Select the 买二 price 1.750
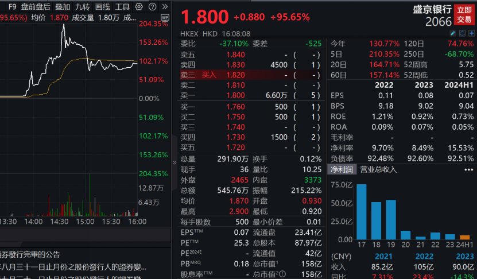 pyautogui.click(x=235, y=117)
